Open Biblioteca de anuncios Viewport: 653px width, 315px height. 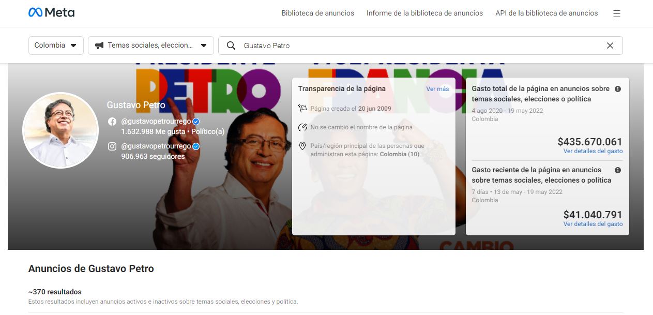point(317,13)
